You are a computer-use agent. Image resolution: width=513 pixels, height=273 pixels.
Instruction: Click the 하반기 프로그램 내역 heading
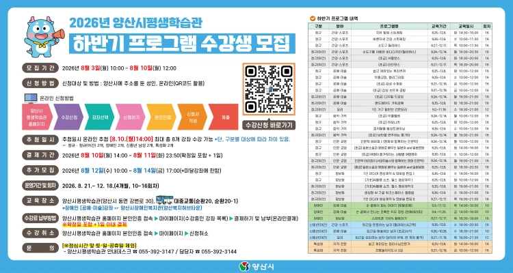(x=337, y=18)
